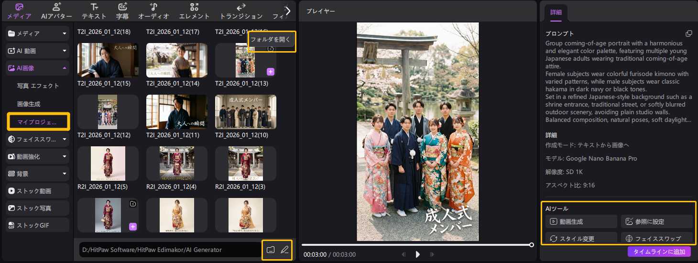Click the '解像度: SD 1K' text
The width and height of the screenshot is (698, 263).
(565, 172)
